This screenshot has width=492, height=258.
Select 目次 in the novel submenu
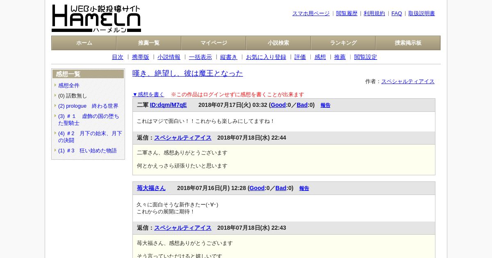coord(118,57)
